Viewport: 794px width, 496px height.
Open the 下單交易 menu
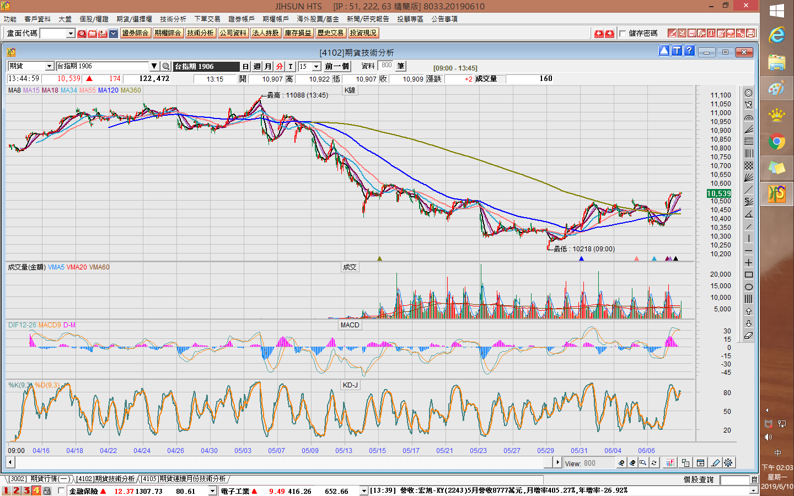point(207,19)
